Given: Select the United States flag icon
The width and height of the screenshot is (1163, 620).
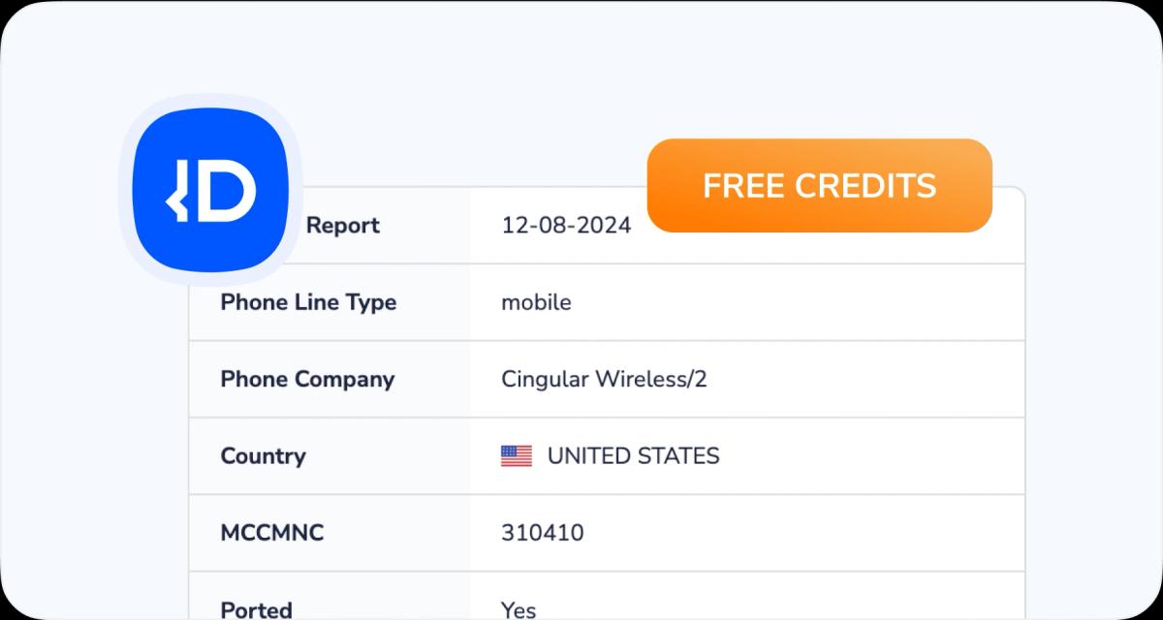Looking at the screenshot, I should [517, 455].
